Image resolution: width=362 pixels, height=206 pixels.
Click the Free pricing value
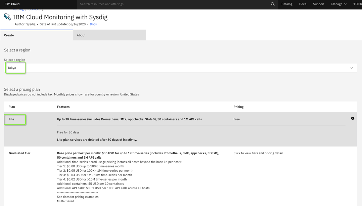236,119
